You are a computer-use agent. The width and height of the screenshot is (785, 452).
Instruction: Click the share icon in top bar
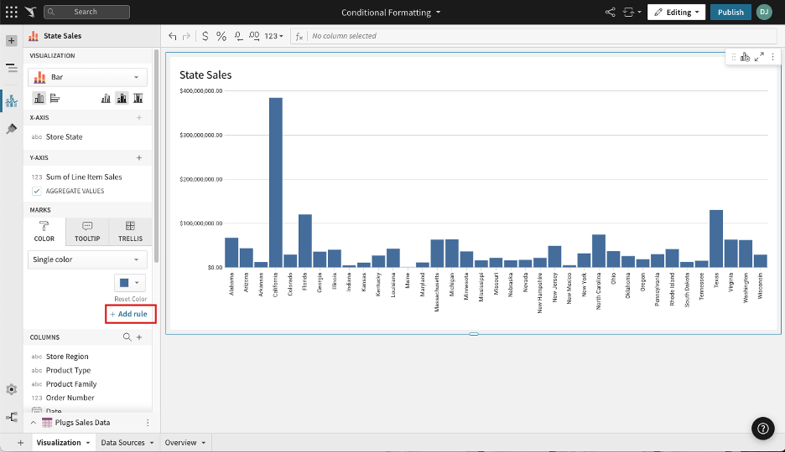click(610, 13)
